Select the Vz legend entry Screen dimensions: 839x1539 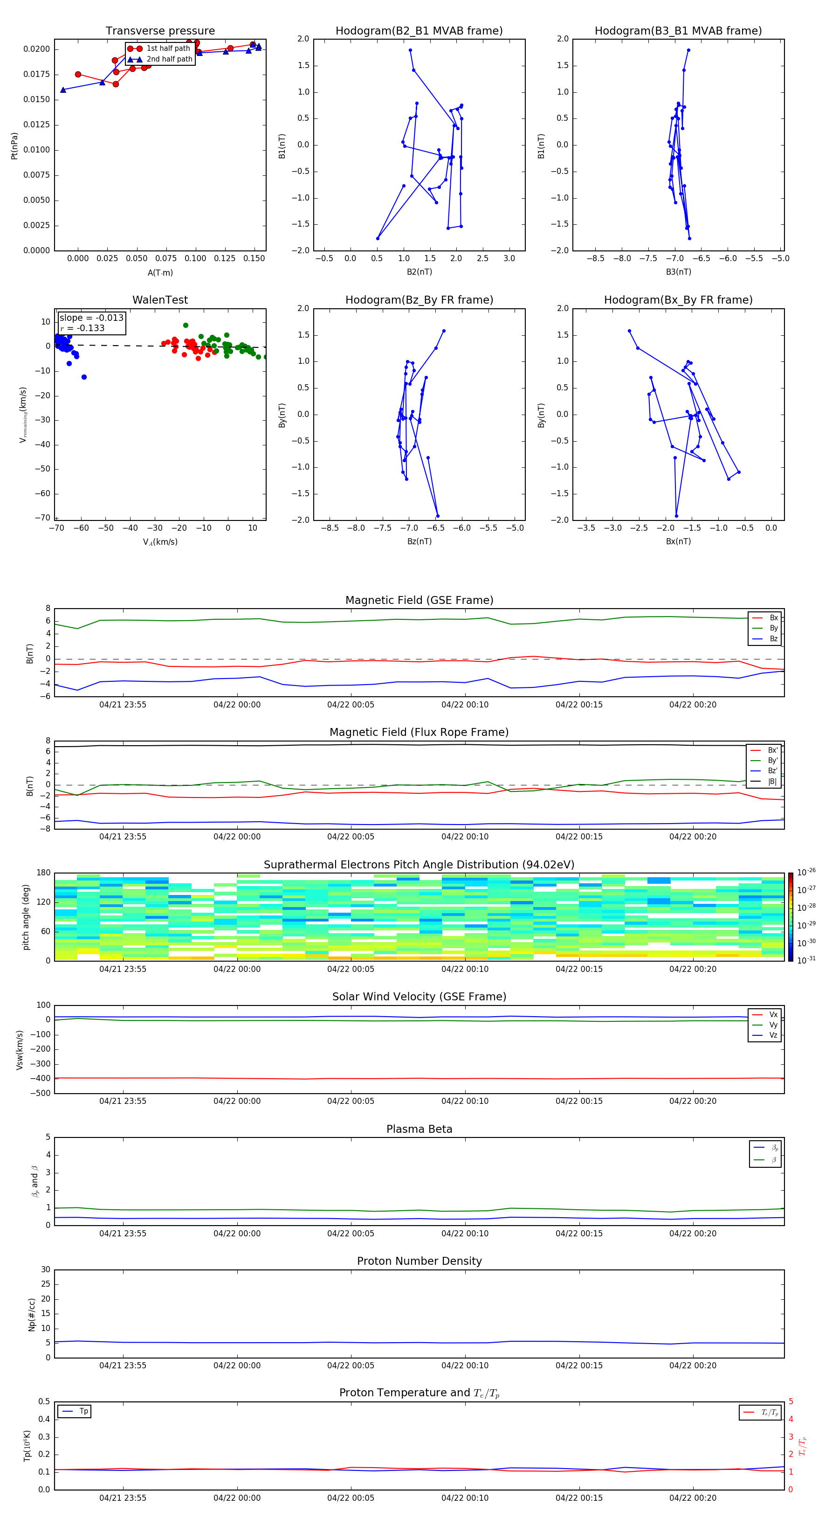point(765,1035)
